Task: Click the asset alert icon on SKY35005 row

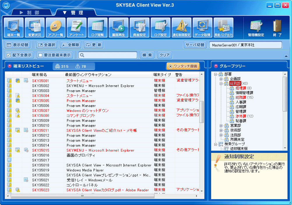Action: pos(18,100)
